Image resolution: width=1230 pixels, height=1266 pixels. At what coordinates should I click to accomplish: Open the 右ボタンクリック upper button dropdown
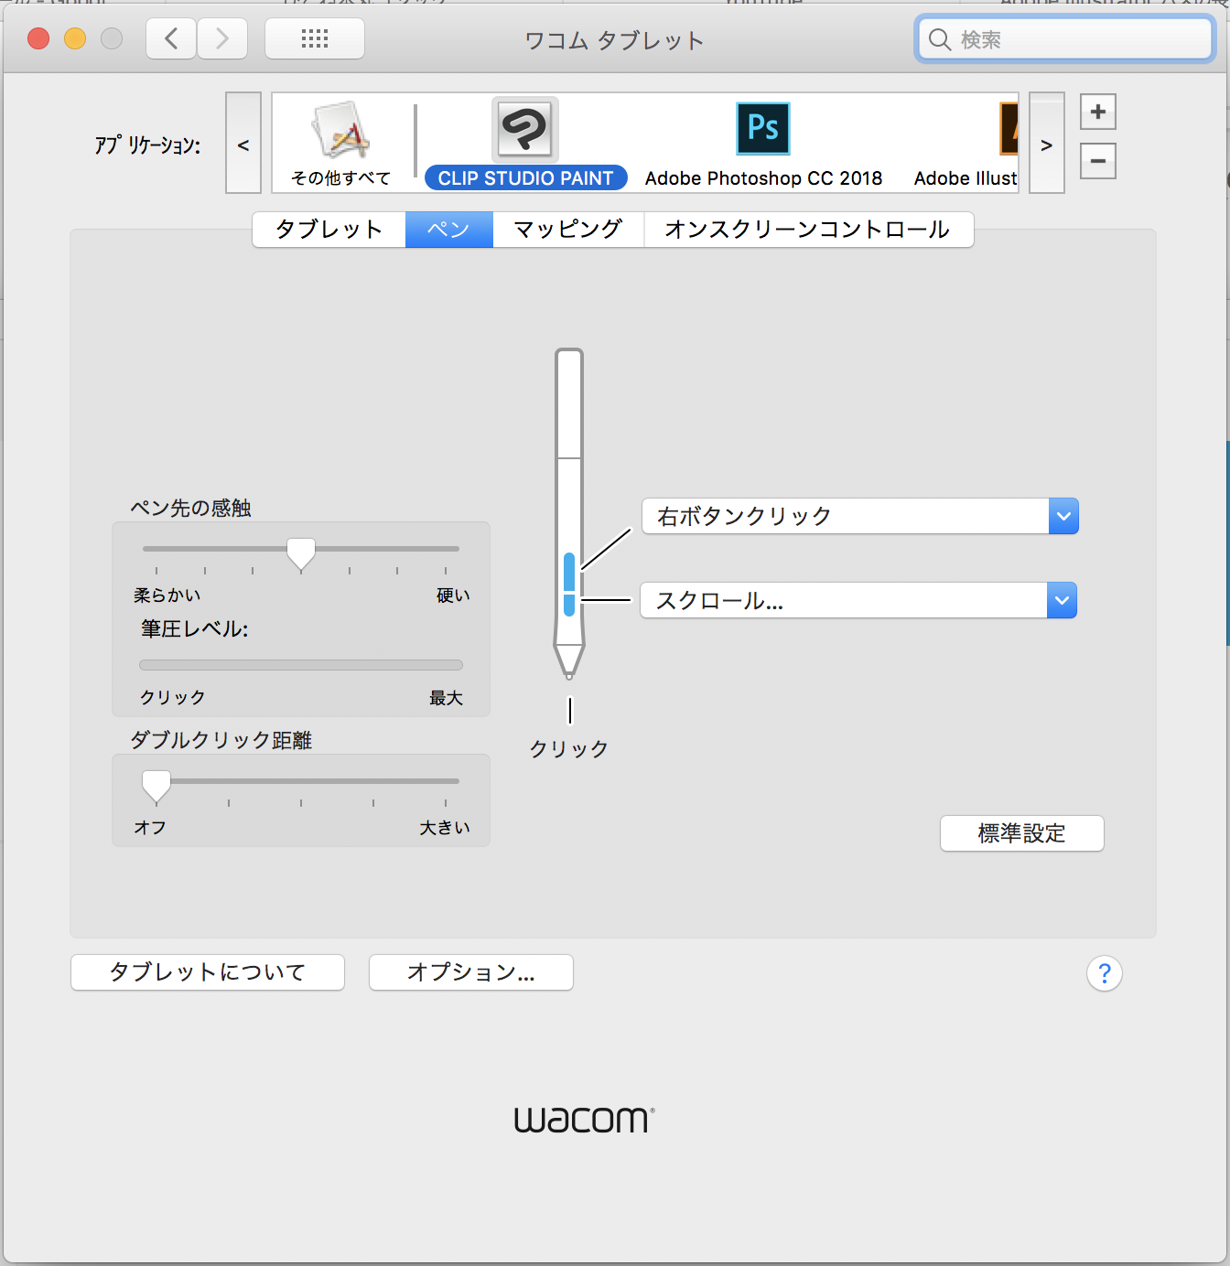click(860, 516)
